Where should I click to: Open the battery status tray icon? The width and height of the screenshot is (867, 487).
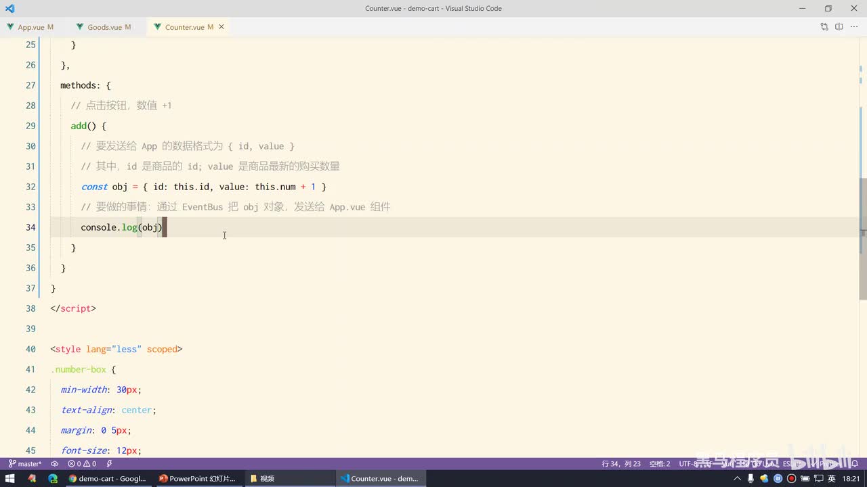(x=805, y=478)
